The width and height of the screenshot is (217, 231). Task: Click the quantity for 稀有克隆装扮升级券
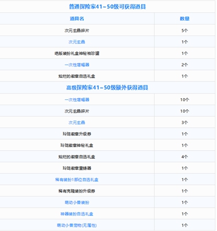pos(185,191)
